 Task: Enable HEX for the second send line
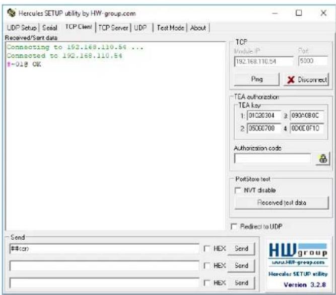207,266
